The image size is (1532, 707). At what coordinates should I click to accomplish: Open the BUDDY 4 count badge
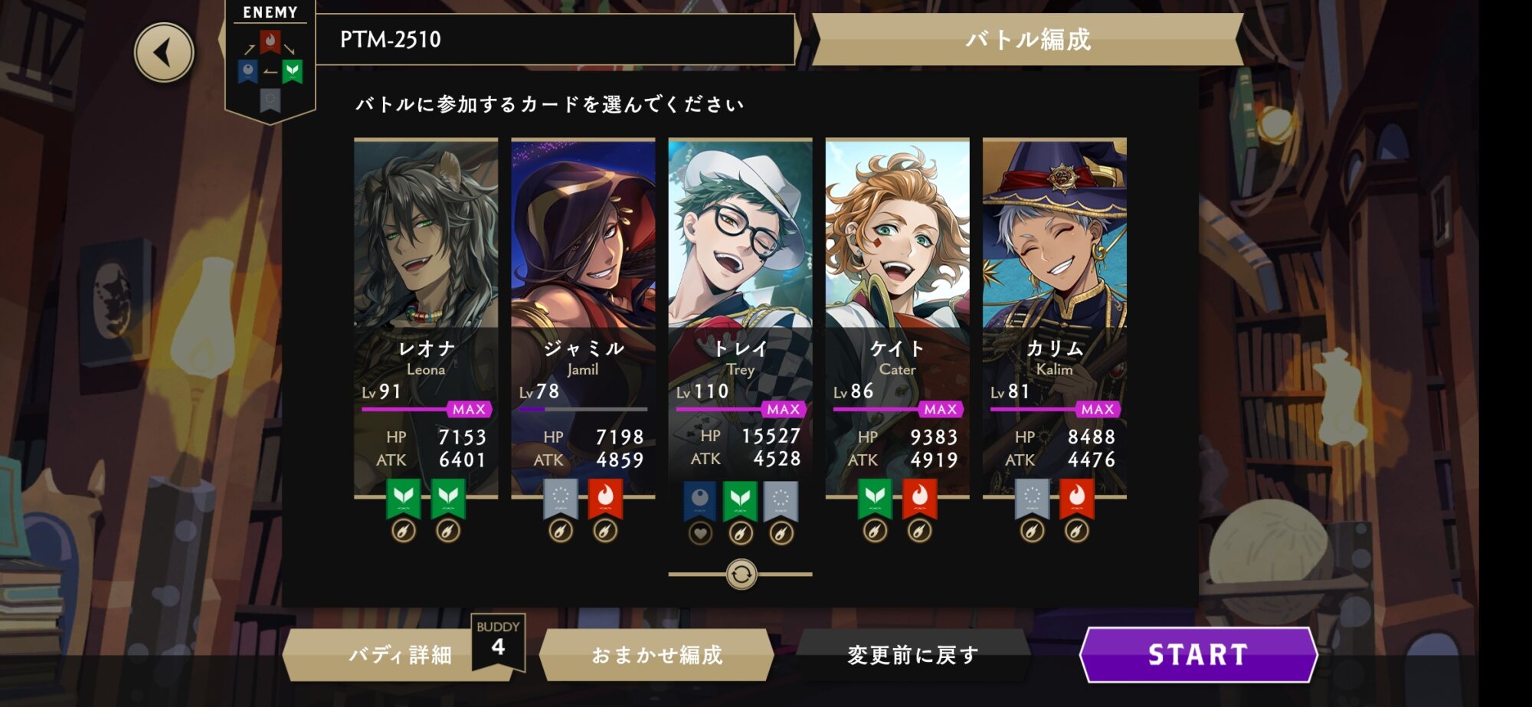pyautogui.click(x=498, y=641)
